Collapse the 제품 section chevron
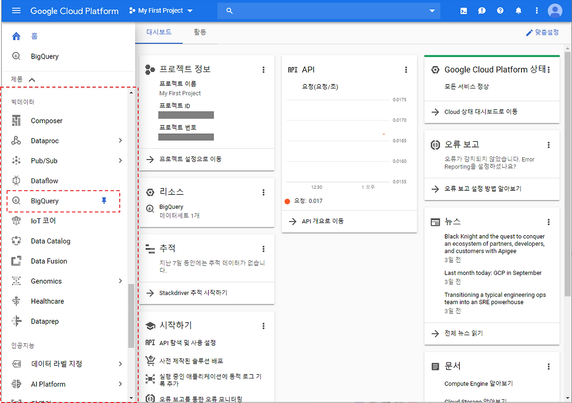The height and width of the screenshot is (403, 572). [x=32, y=80]
